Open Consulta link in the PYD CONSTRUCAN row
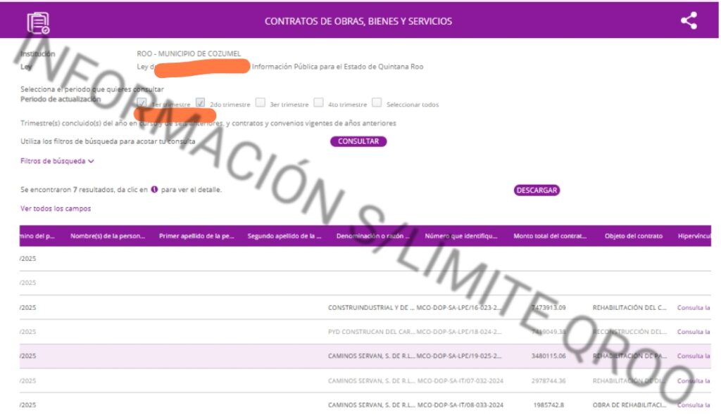Screen dimensions: 721x414 pos(693,332)
